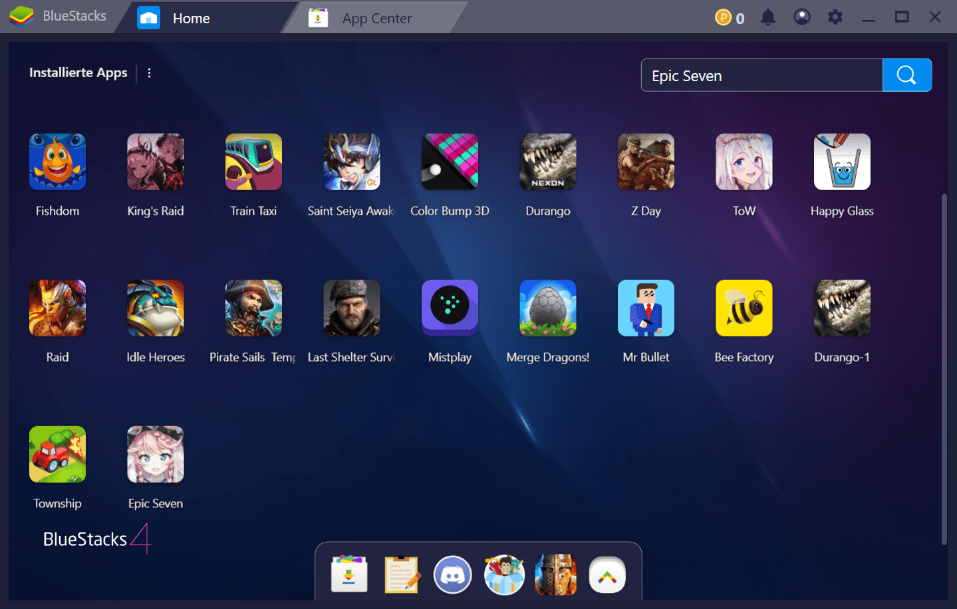The width and height of the screenshot is (957, 609).
Task: Open the armored knight game dock icon
Action: pos(556,574)
